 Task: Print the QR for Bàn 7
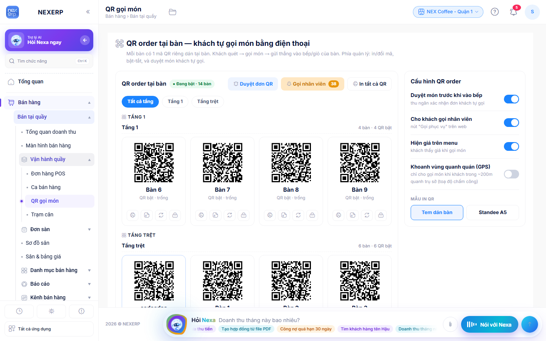[201, 215]
